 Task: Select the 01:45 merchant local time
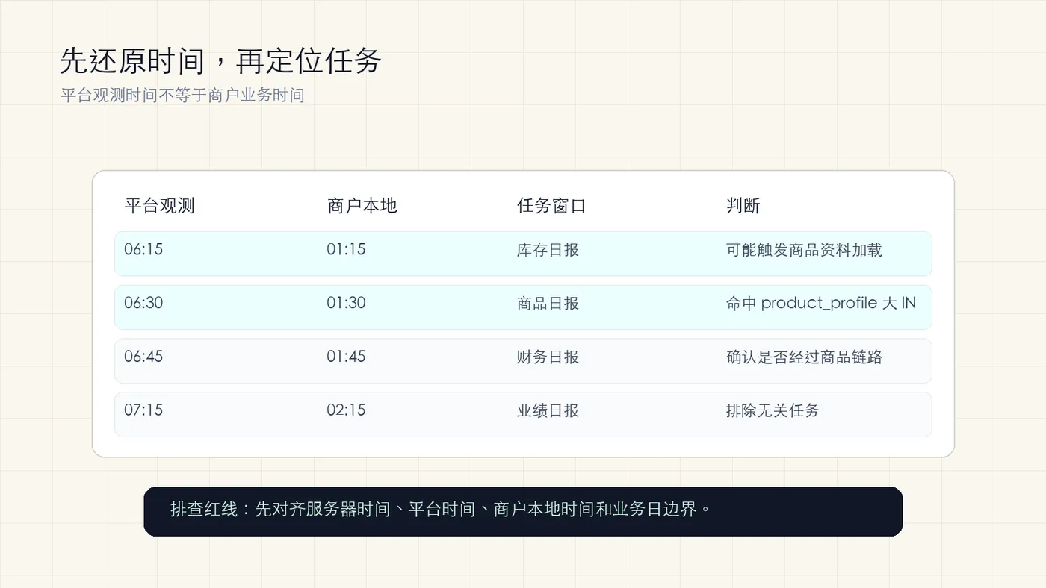(x=346, y=357)
